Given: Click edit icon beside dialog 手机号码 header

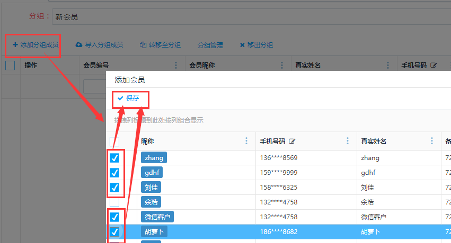Looking at the screenshot, I should pos(292,142).
